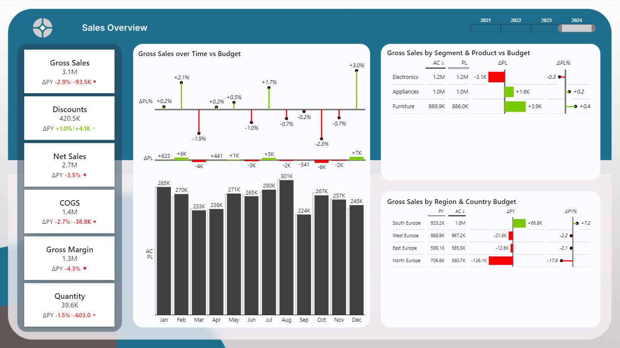Image resolution: width=620 pixels, height=348 pixels.
Task: Click the Gross Sales by Region & Country title
Action: click(x=451, y=202)
